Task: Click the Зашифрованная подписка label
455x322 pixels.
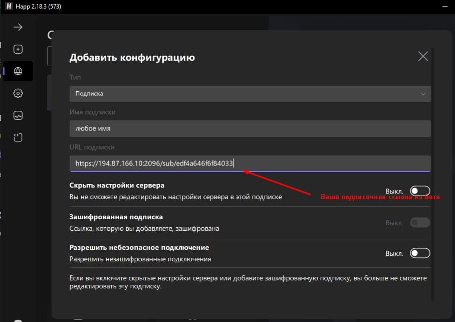Action: [x=116, y=217]
